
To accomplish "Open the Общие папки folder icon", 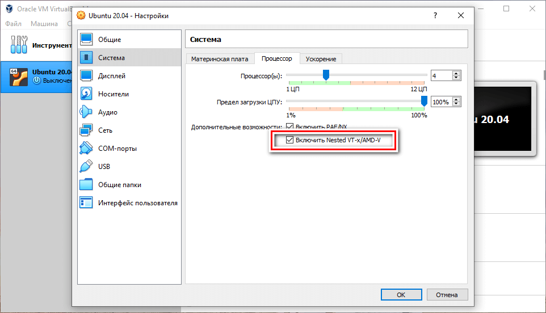I will 86,185.
